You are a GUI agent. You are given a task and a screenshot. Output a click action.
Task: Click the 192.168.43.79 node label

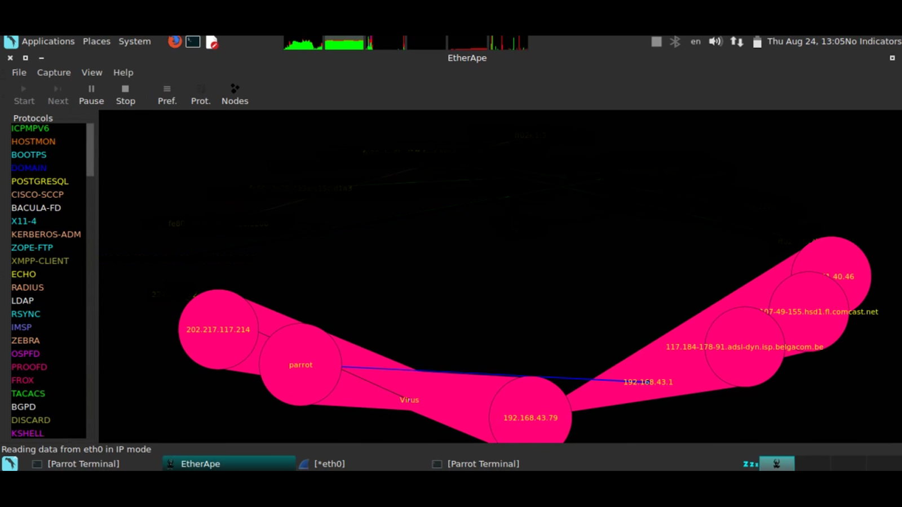(x=530, y=417)
